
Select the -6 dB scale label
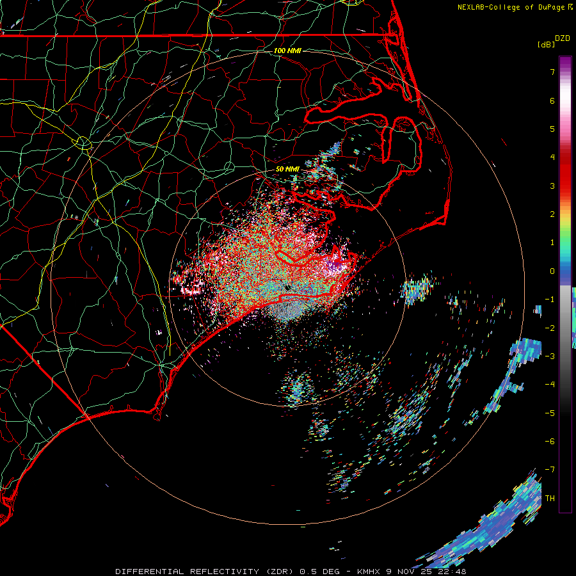(550, 441)
